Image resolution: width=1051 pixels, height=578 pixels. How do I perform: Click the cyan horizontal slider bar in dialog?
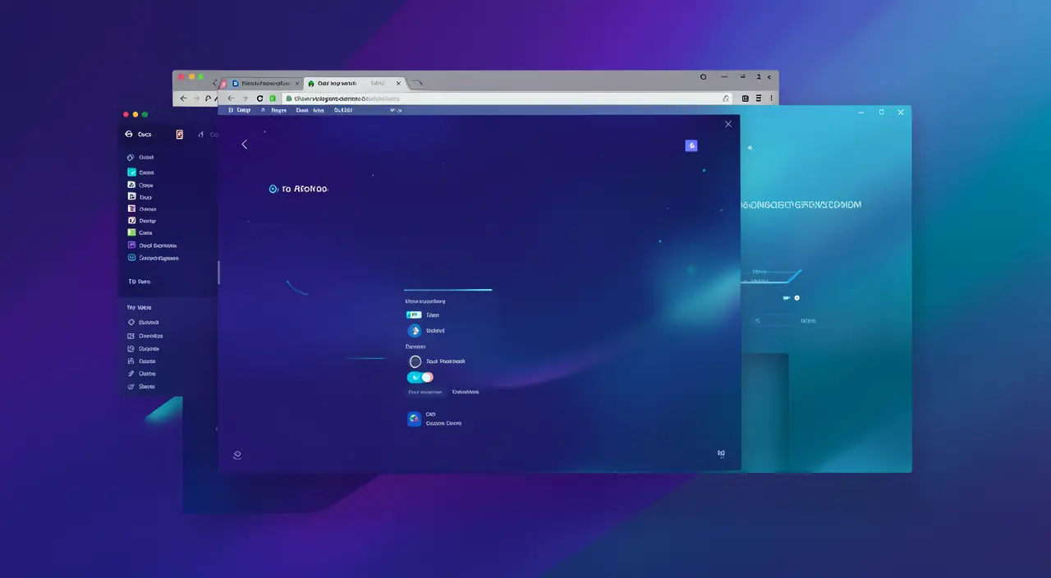[x=447, y=290]
